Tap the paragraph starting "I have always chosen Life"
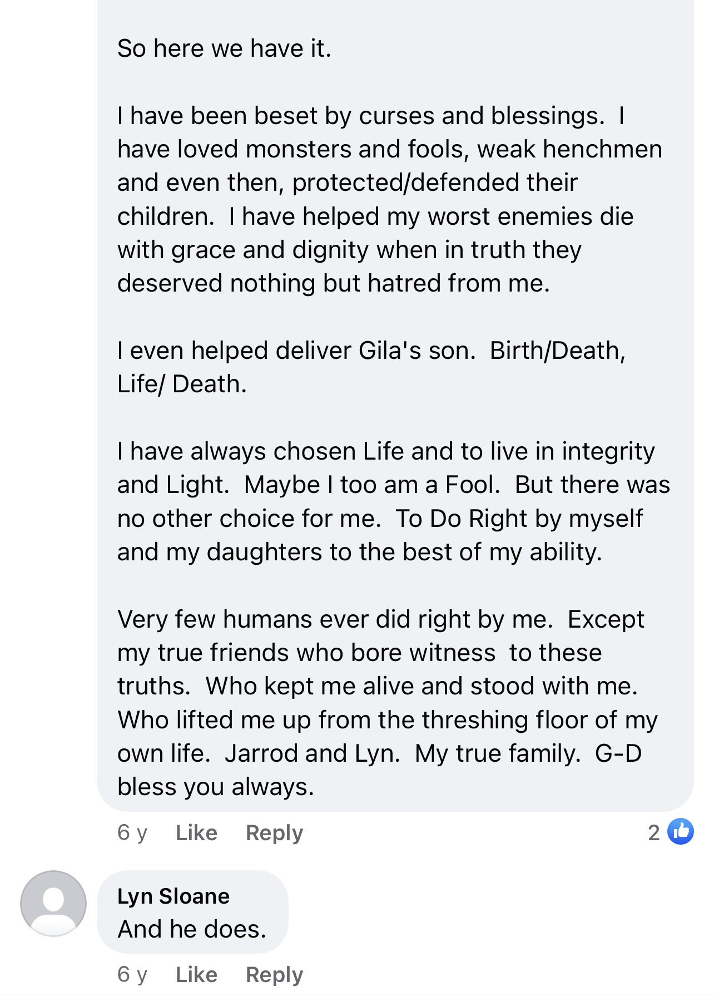The height and width of the screenshot is (996, 714). tap(393, 501)
